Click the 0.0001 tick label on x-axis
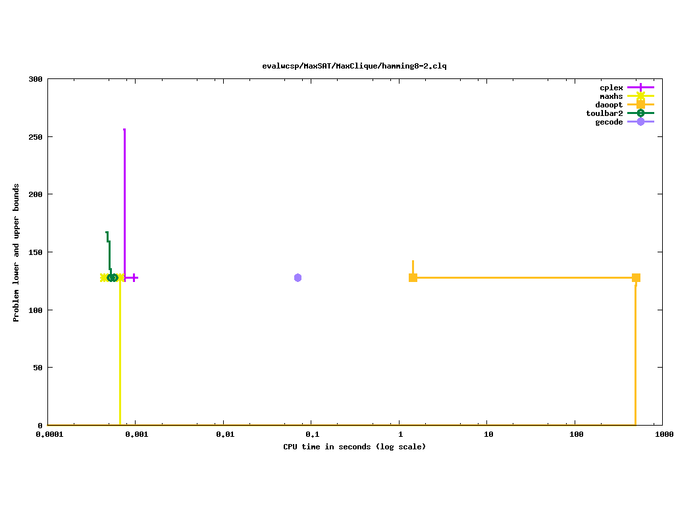 (47, 434)
